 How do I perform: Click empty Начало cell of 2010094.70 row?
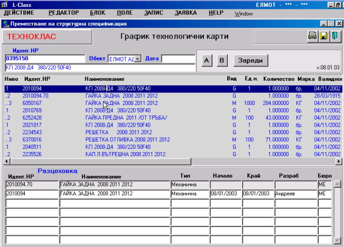pyautogui.click(x=226, y=185)
